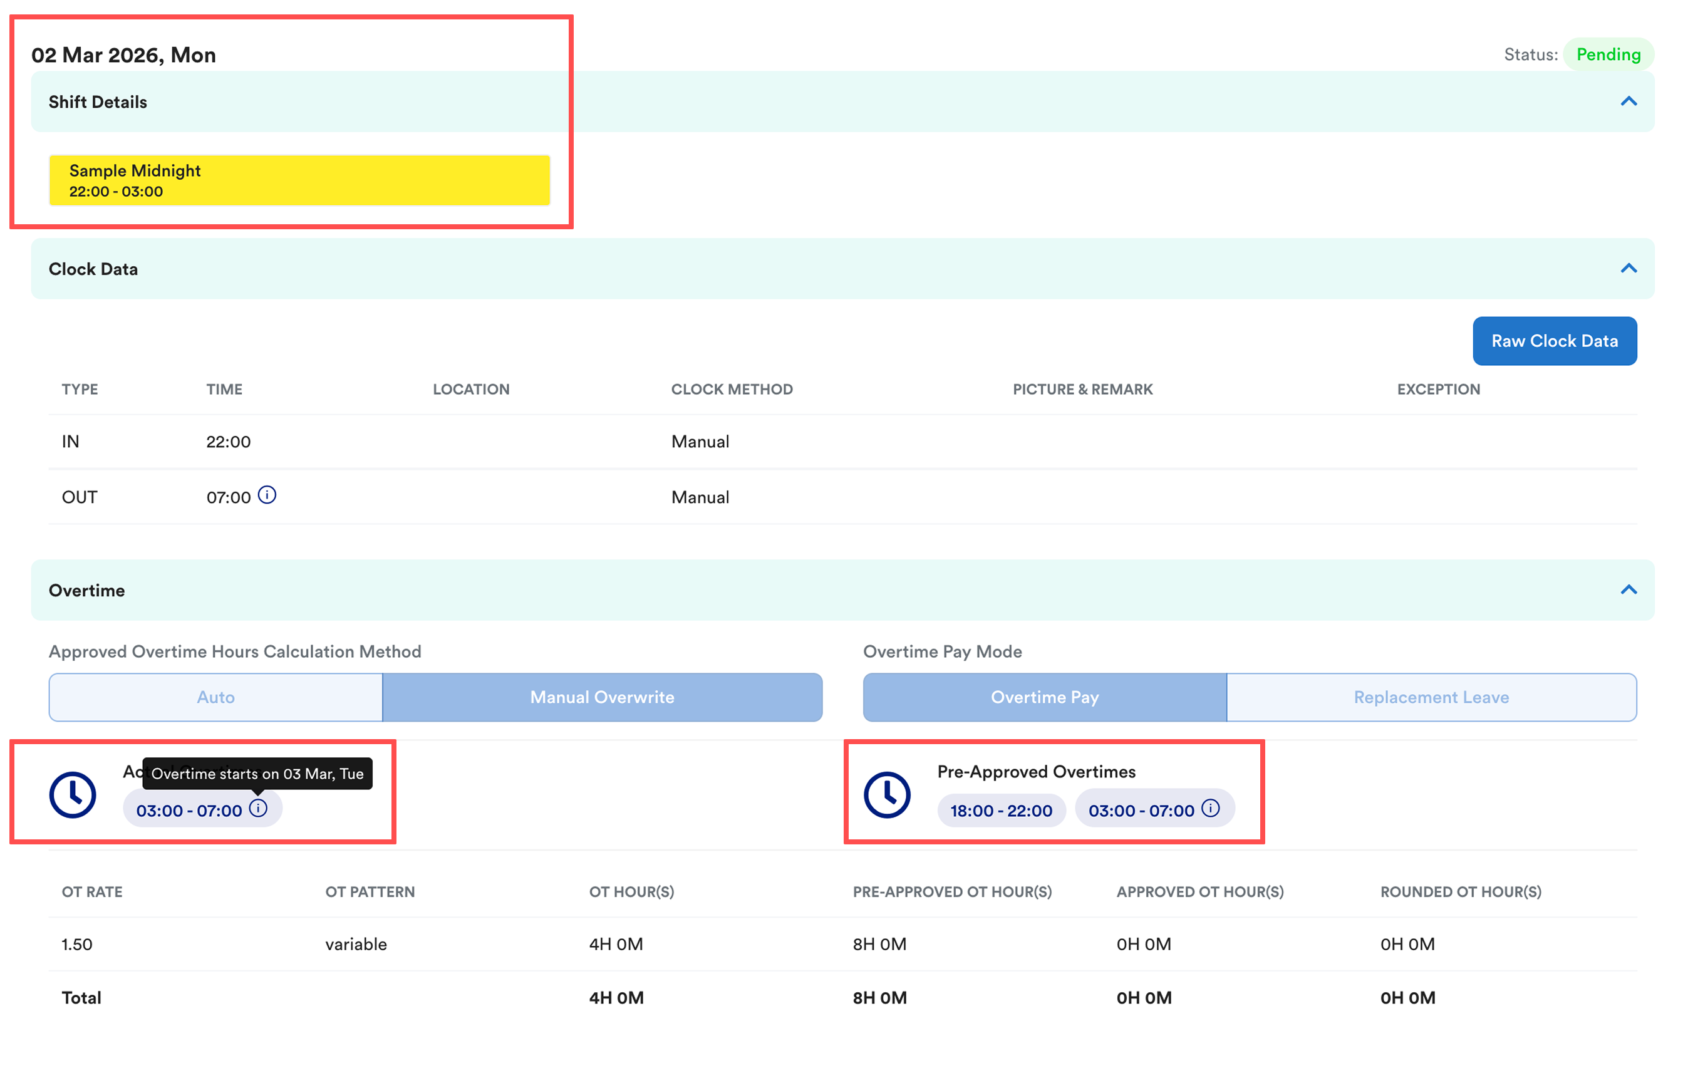Click the 18:00 - 22:00 pre-approved overtime chip
The width and height of the screenshot is (1688, 1068).
(x=1001, y=810)
